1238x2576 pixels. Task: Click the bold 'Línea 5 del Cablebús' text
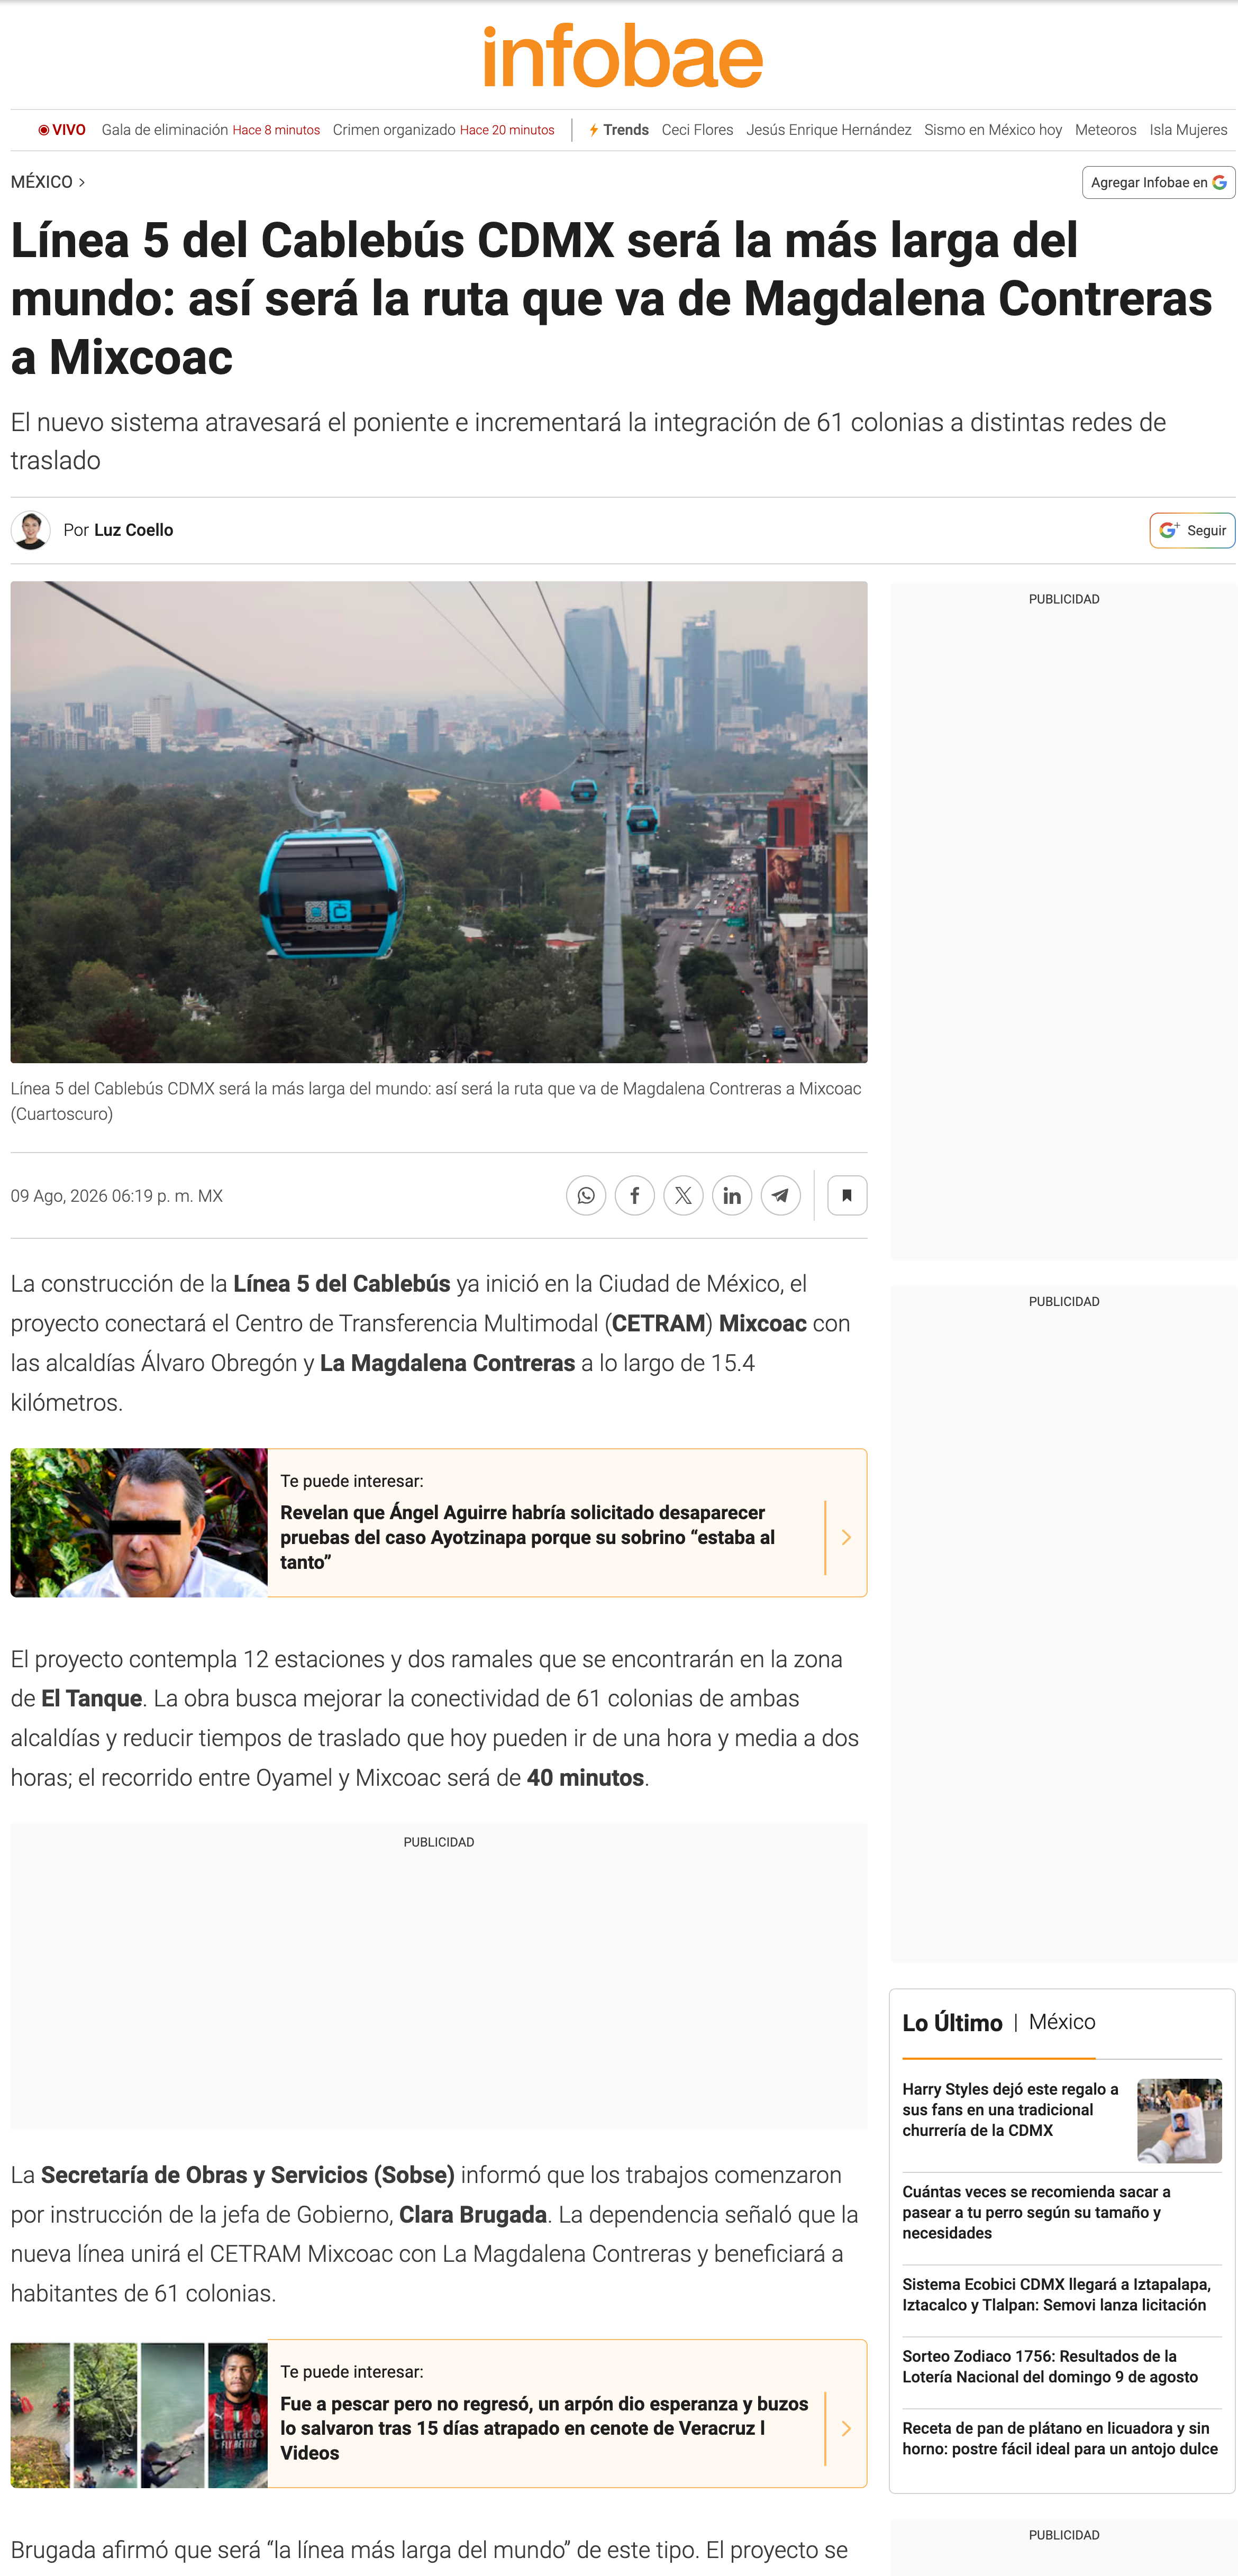coord(342,1283)
